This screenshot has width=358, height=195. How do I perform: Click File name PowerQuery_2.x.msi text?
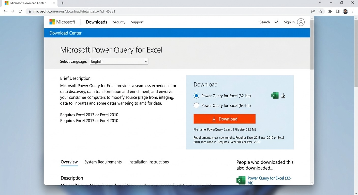pyautogui.click(x=213, y=129)
